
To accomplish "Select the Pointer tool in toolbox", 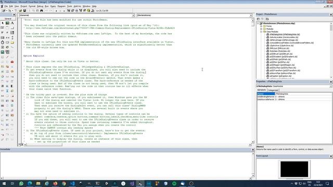I will point(3,23).
